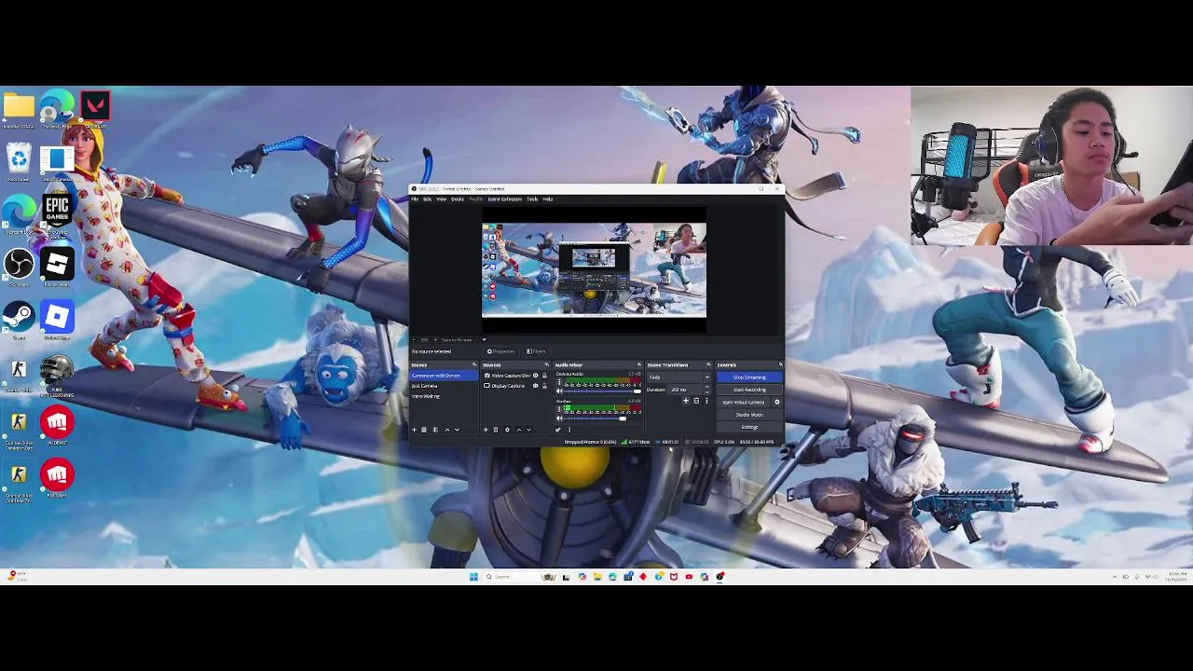Remove scene transition with trash icon

point(696,401)
